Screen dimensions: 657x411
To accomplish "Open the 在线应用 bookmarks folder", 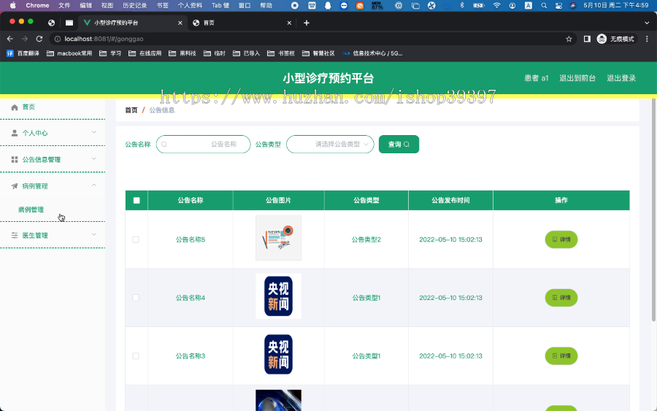I will tap(145, 53).
